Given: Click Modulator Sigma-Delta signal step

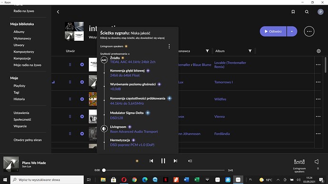Looking at the screenshot, I should coord(127,113).
